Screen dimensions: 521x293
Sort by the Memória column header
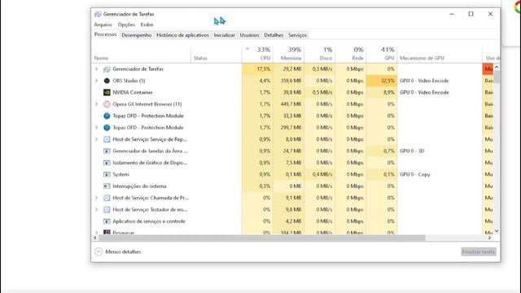coord(288,54)
